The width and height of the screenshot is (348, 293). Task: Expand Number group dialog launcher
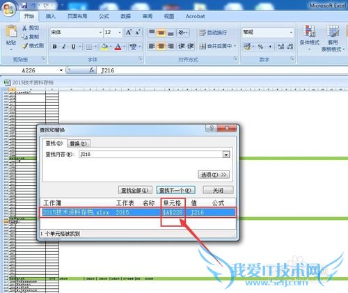(x=292, y=58)
